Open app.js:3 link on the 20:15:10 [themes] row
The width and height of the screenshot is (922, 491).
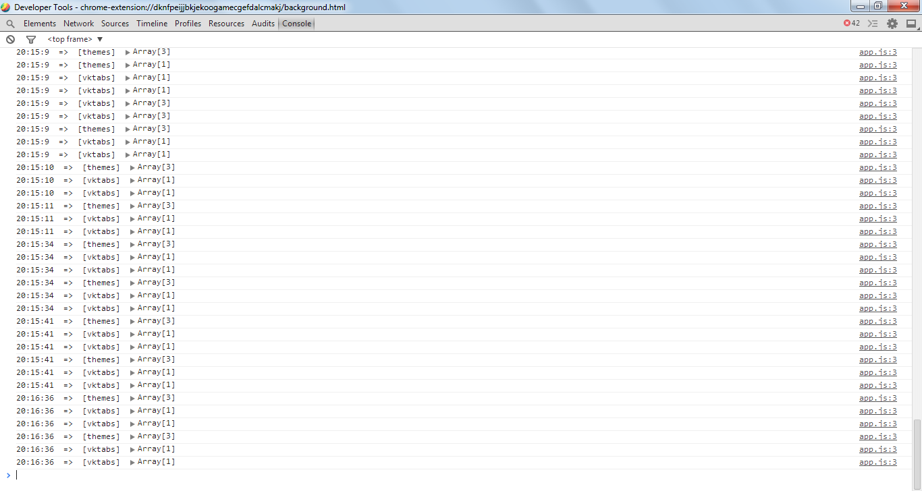pos(878,167)
